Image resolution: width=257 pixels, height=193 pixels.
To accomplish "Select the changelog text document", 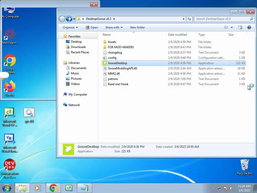I will [x=115, y=53].
